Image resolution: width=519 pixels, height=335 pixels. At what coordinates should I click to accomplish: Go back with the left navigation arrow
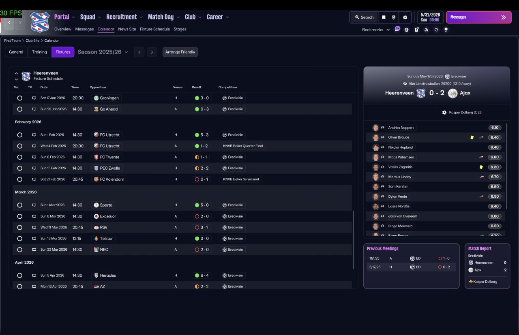pos(9,23)
